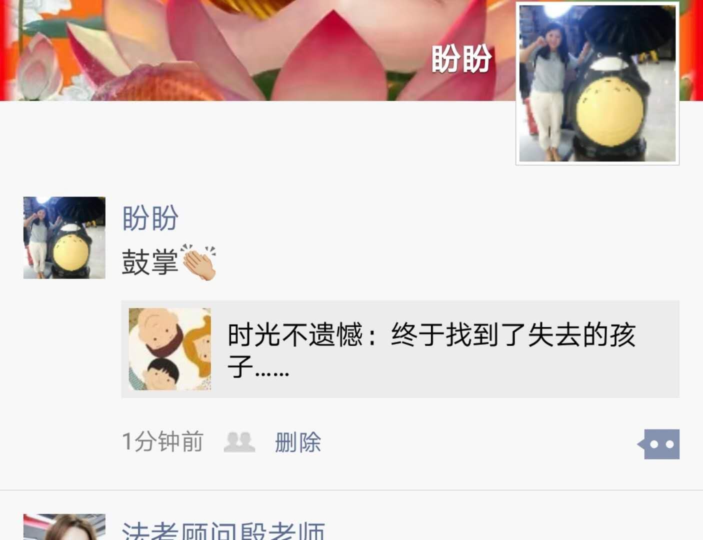Viewport: 703px width, 540px height.
Task: Click the 盼盼 name on cover photo
Action: coord(461,59)
